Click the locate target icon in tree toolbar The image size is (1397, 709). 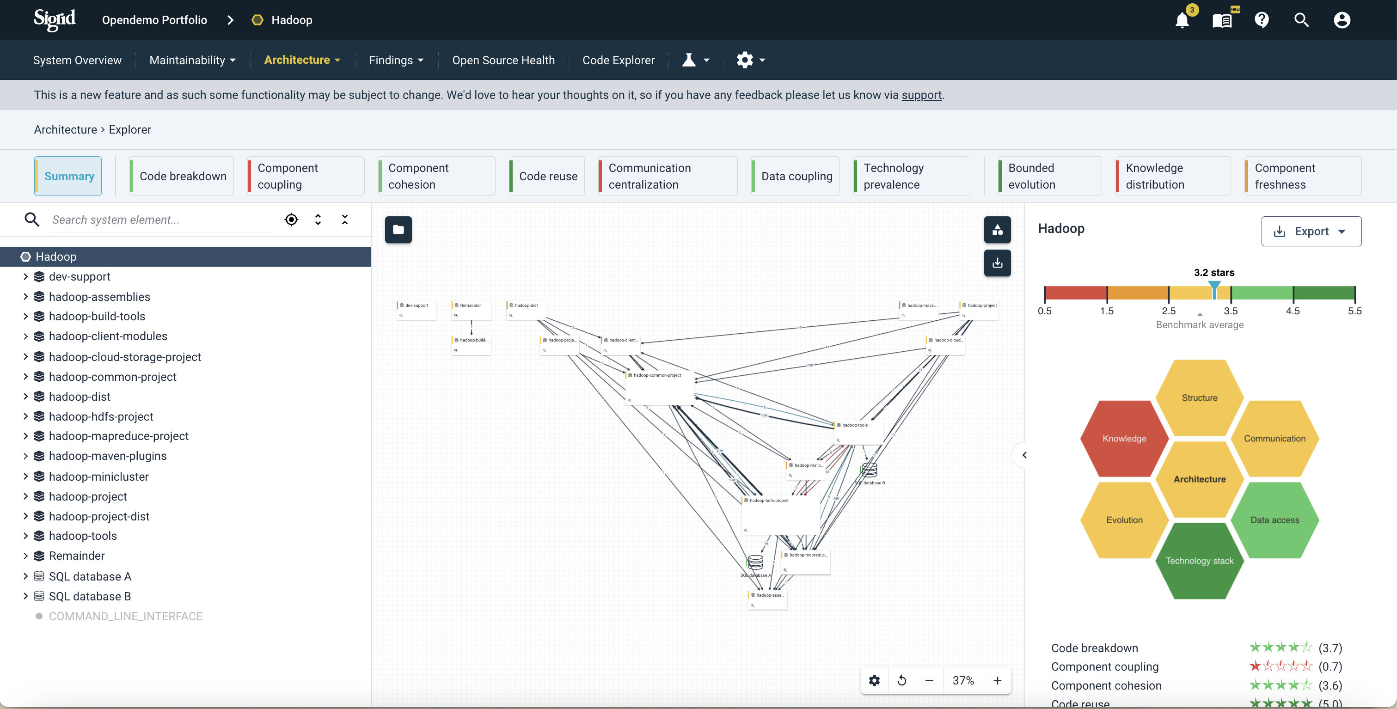click(x=291, y=220)
